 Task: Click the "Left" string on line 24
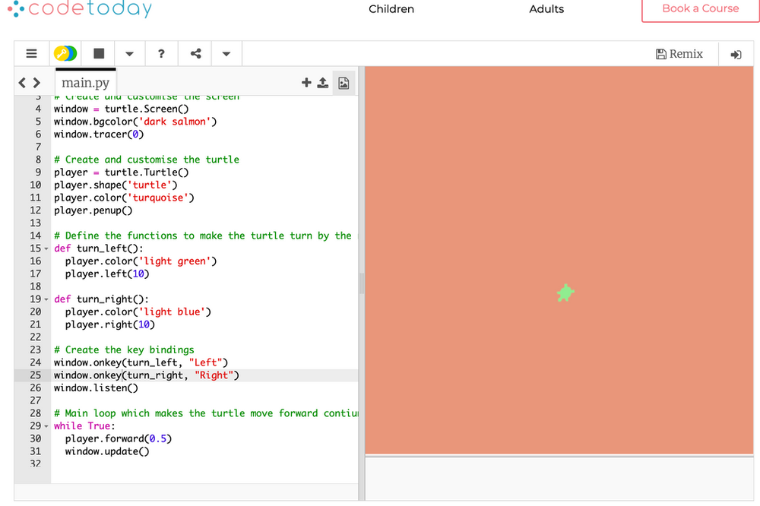point(205,362)
